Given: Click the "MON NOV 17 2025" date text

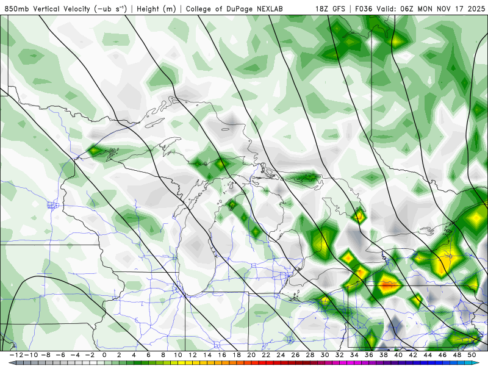Looking at the screenshot, I should [451, 9].
